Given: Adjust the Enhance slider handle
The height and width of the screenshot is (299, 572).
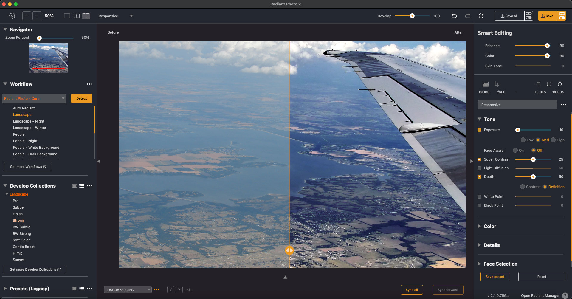Looking at the screenshot, I should click(x=547, y=46).
